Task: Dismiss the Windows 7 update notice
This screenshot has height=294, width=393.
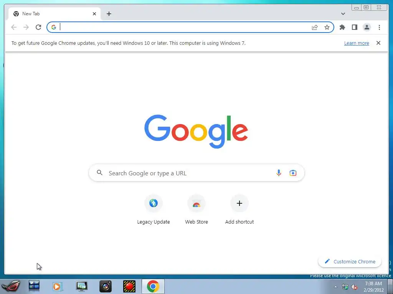Action: point(378,43)
